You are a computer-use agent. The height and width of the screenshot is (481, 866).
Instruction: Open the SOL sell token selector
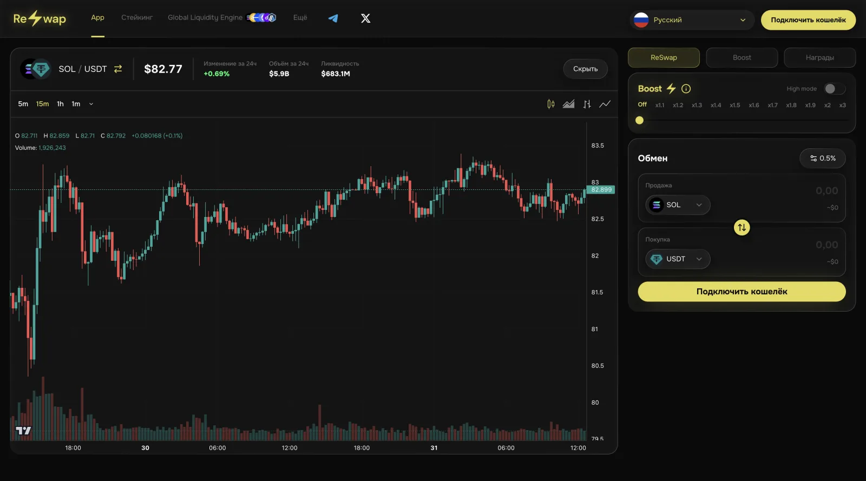point(678,205)
